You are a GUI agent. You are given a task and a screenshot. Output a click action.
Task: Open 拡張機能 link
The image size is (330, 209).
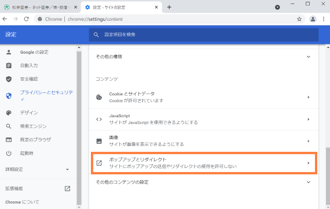point(14,189)
